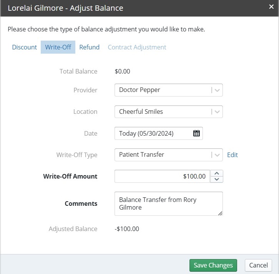This screenshot has width=279, height=274.
Task: Decrease Write-Off Amount with down arrow
Action: tap(216, 179)
